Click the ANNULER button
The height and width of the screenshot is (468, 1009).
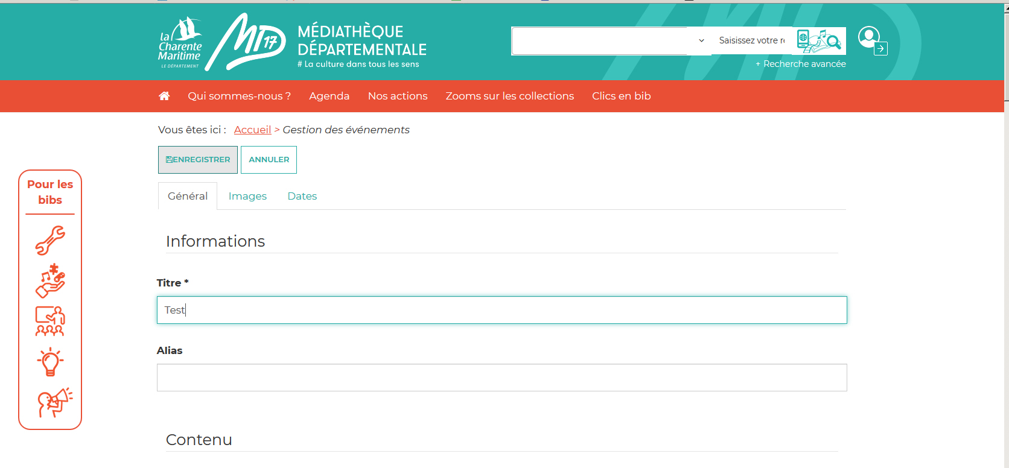tap(269, 160)
